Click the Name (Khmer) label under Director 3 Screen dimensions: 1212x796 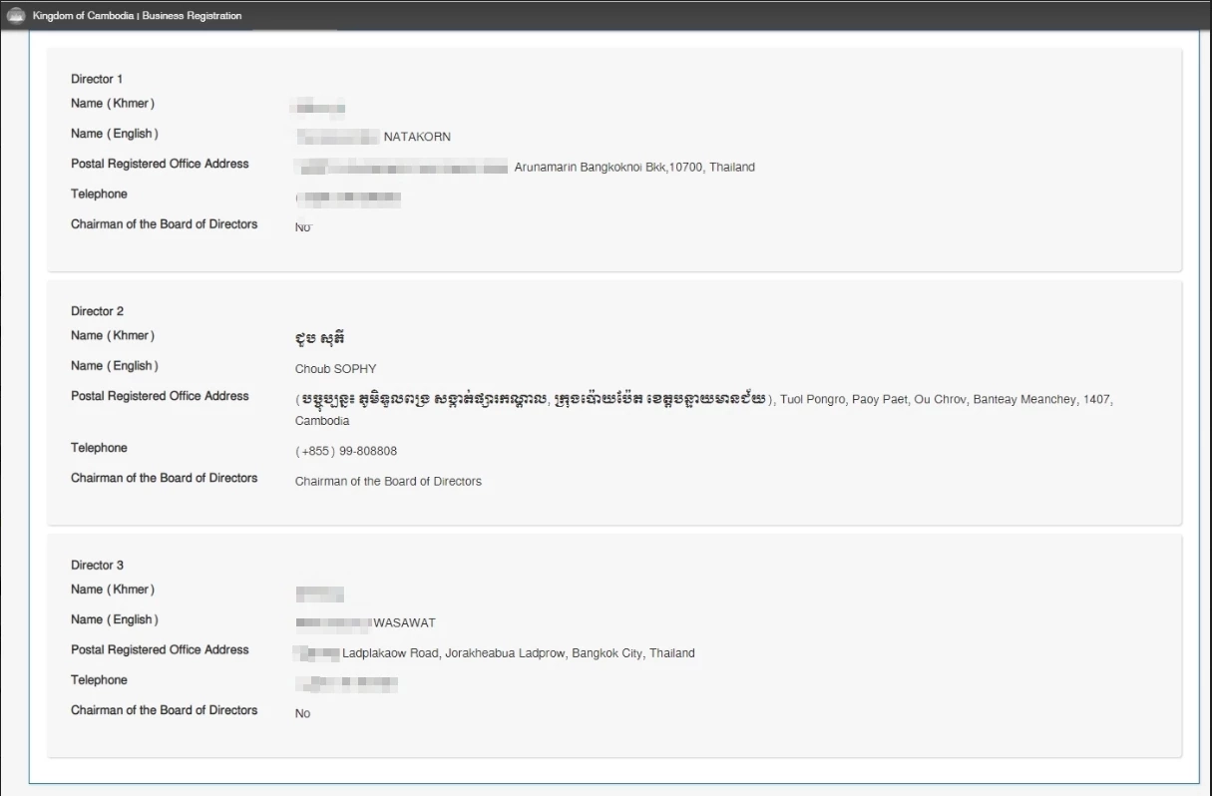coord(113,590)
